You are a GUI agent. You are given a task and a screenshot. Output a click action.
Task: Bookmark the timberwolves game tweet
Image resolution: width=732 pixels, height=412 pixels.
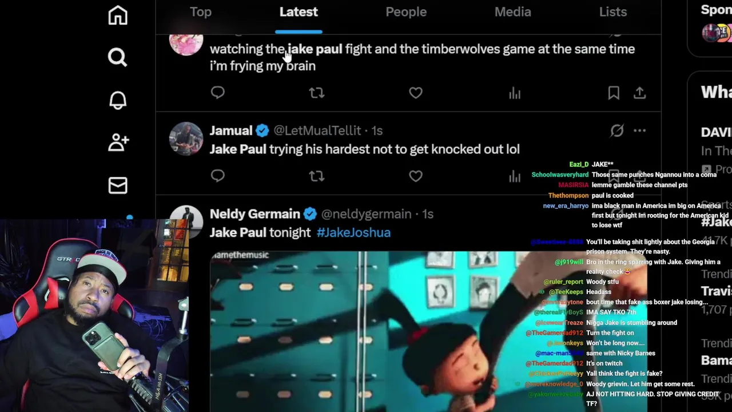point(614,93)
